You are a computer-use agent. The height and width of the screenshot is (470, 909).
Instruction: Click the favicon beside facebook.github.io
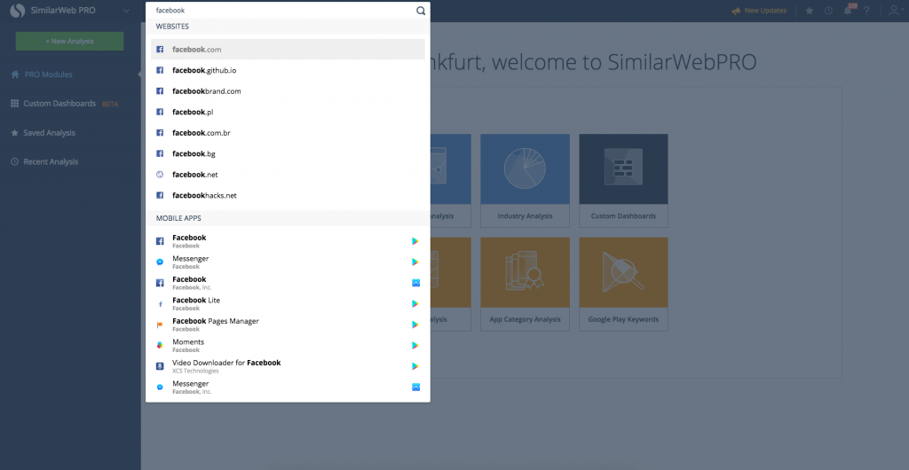pyautogui.click(x=160, y=70)
